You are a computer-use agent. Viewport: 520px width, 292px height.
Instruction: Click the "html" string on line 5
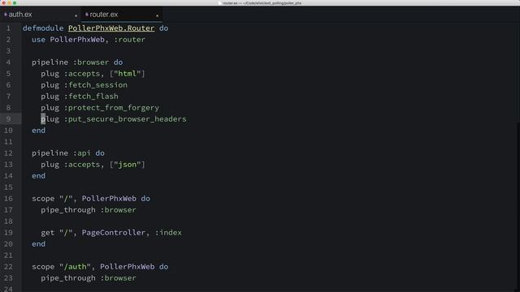128,74
